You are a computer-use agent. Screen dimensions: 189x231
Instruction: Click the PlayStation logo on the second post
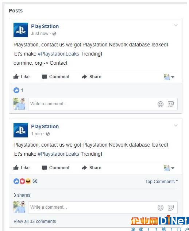(21, 130)
